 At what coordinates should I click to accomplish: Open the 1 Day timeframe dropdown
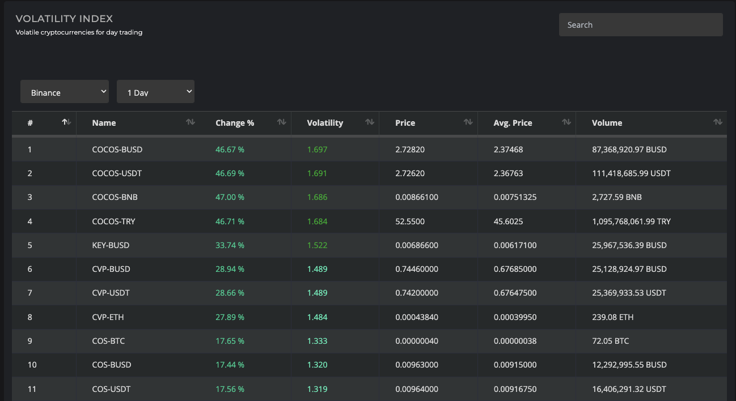pyautogui.click(x=155, y=92)
